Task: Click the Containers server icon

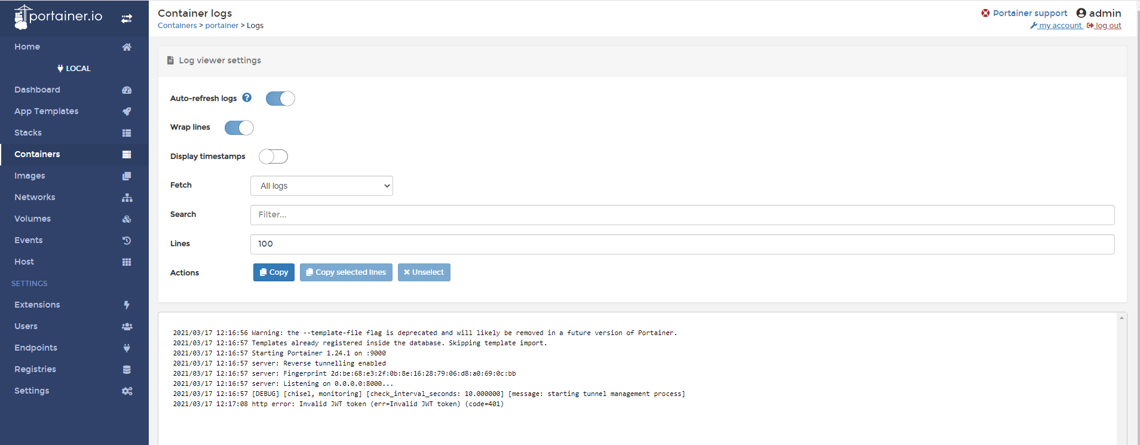Action: pos(127,154)
